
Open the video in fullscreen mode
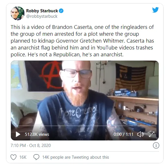[152, 134]
